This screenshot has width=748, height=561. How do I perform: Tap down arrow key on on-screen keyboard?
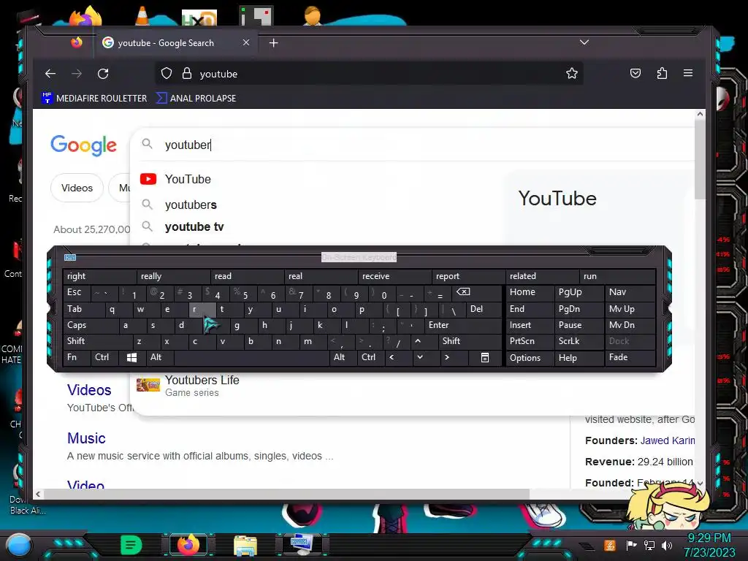[x=420, y=357]
